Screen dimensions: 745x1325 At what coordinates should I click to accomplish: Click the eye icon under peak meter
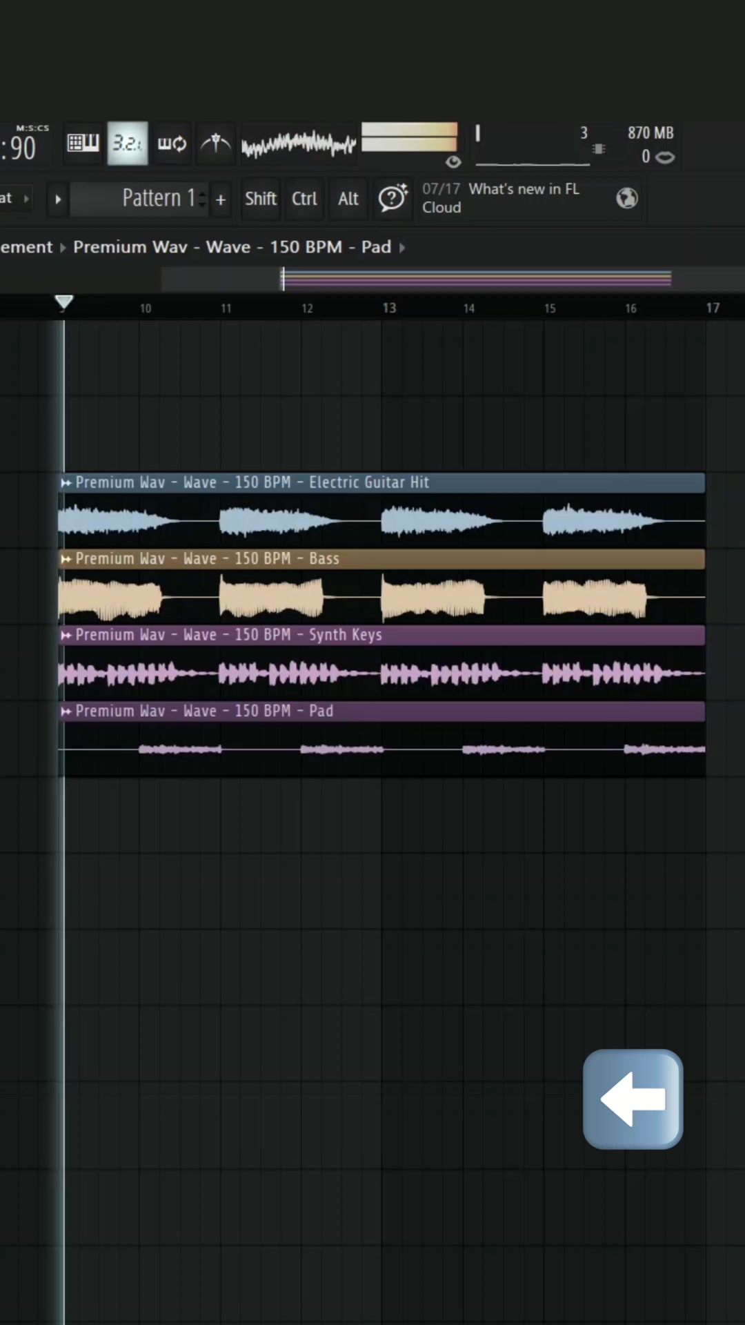[x=453, y=162]
